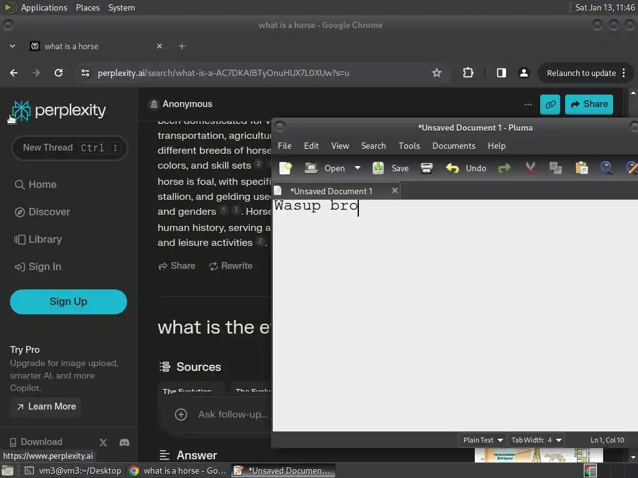The width and height of the screenshot is (638, 478).
Task: Click the Copy icon in Pluma toolbar
Action: coord(555,168)
